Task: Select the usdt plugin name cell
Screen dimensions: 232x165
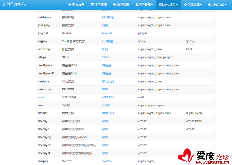Action: (41, 97)
